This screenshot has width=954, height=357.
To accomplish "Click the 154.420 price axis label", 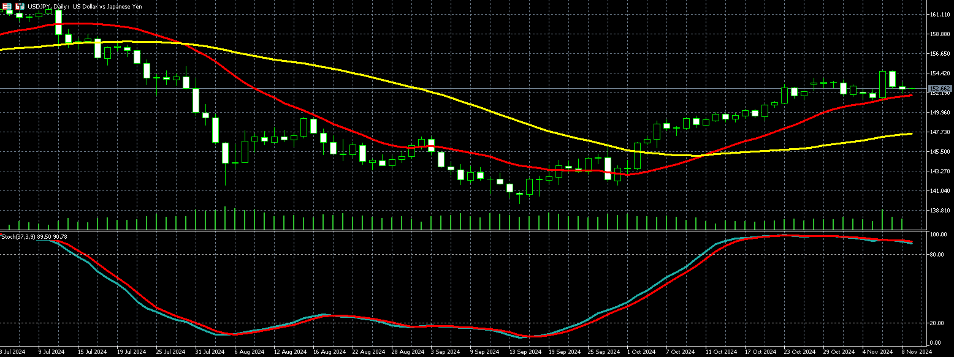I will [939, 73].
